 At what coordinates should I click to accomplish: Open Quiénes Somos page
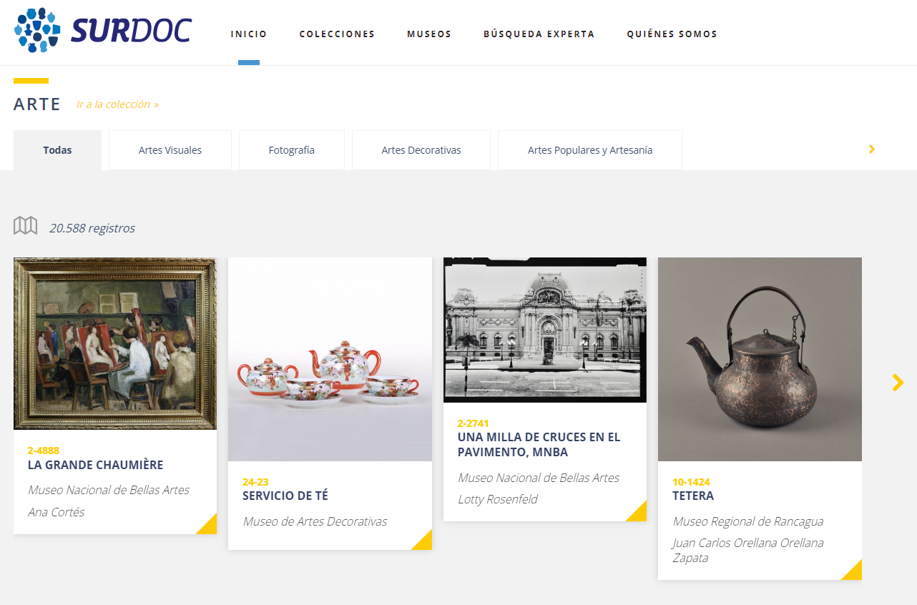coord(672,34)
